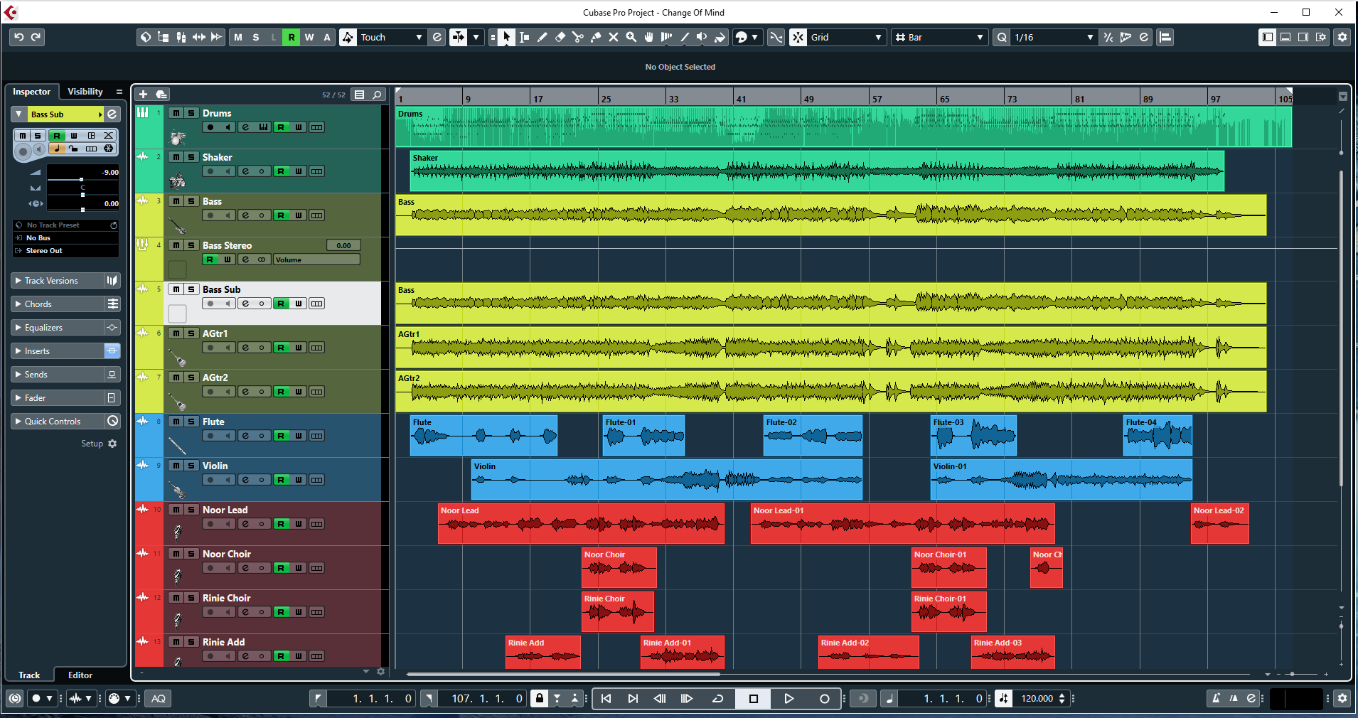Screen dimensions: 1358x718
Task: Open the Touch automation mode dropdown
Action: point(392,37)
